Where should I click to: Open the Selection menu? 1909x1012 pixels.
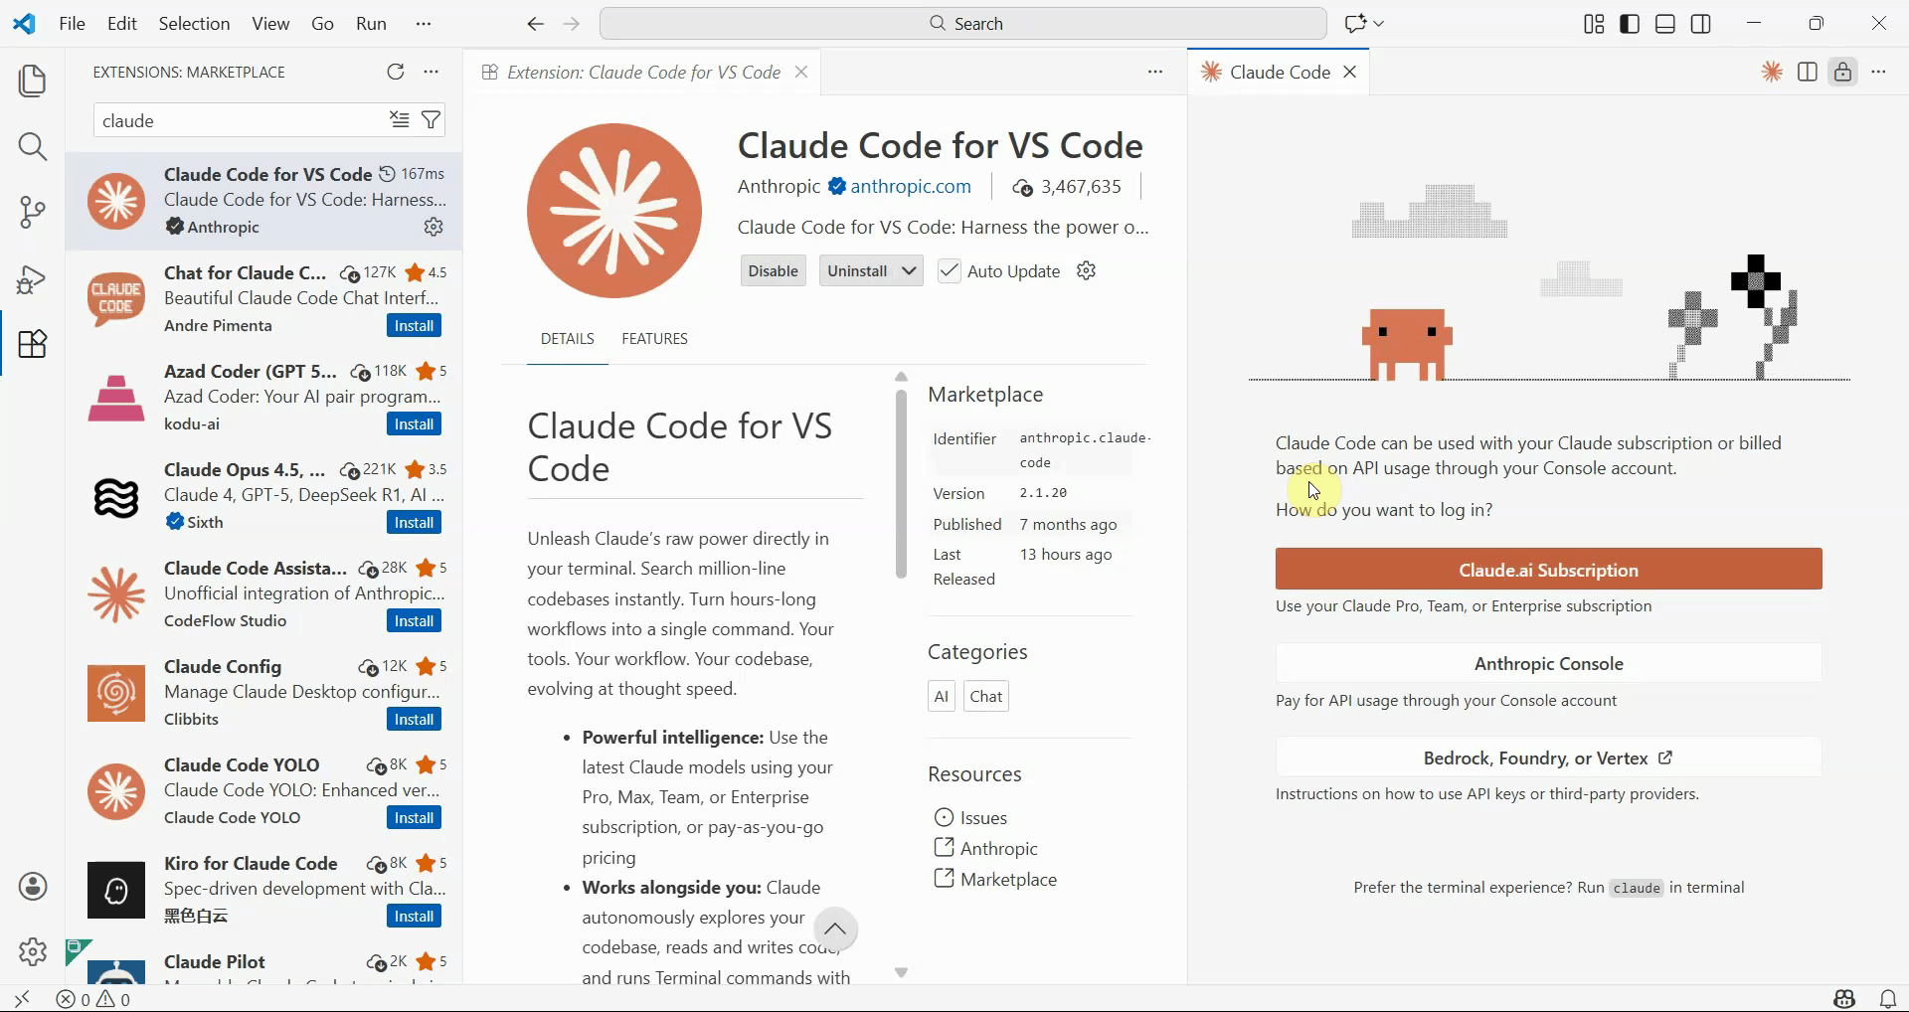pyautogui.click(x=194, y=23)
